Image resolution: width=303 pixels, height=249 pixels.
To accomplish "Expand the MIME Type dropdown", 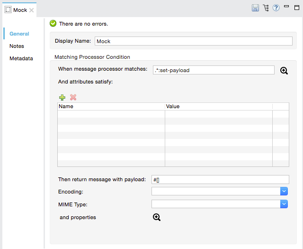I will point(284,204).
